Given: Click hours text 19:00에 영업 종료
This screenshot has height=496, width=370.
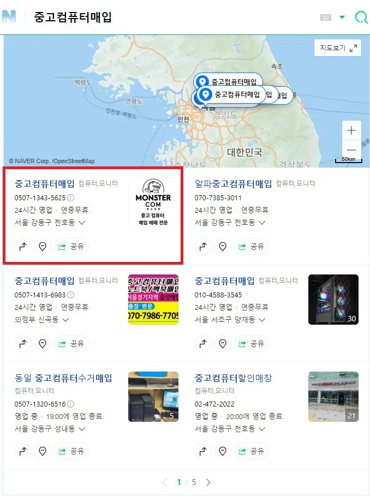Looking at the screenshot, I should pos(74,416).
